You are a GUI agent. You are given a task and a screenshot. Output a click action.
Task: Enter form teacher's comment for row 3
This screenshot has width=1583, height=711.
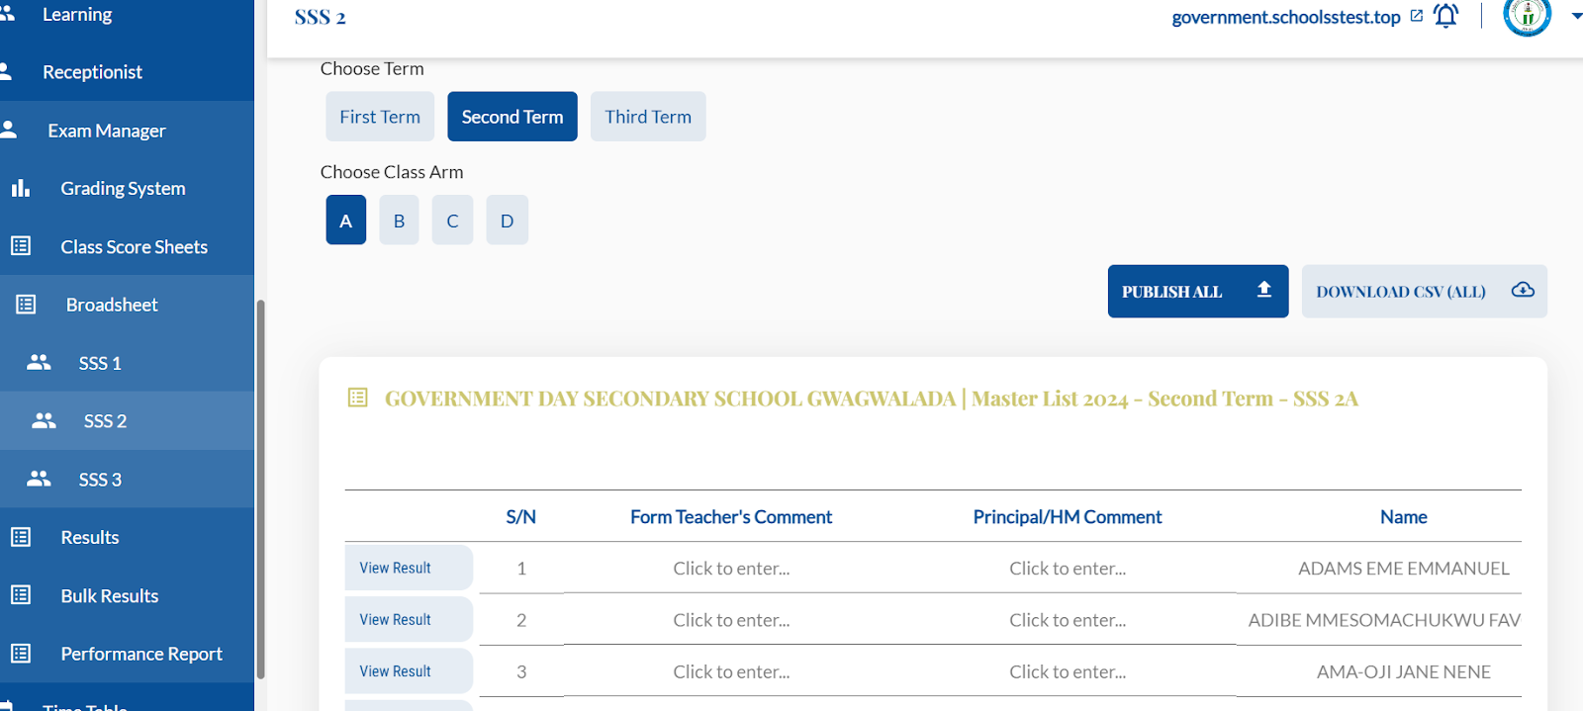(731, 671)
